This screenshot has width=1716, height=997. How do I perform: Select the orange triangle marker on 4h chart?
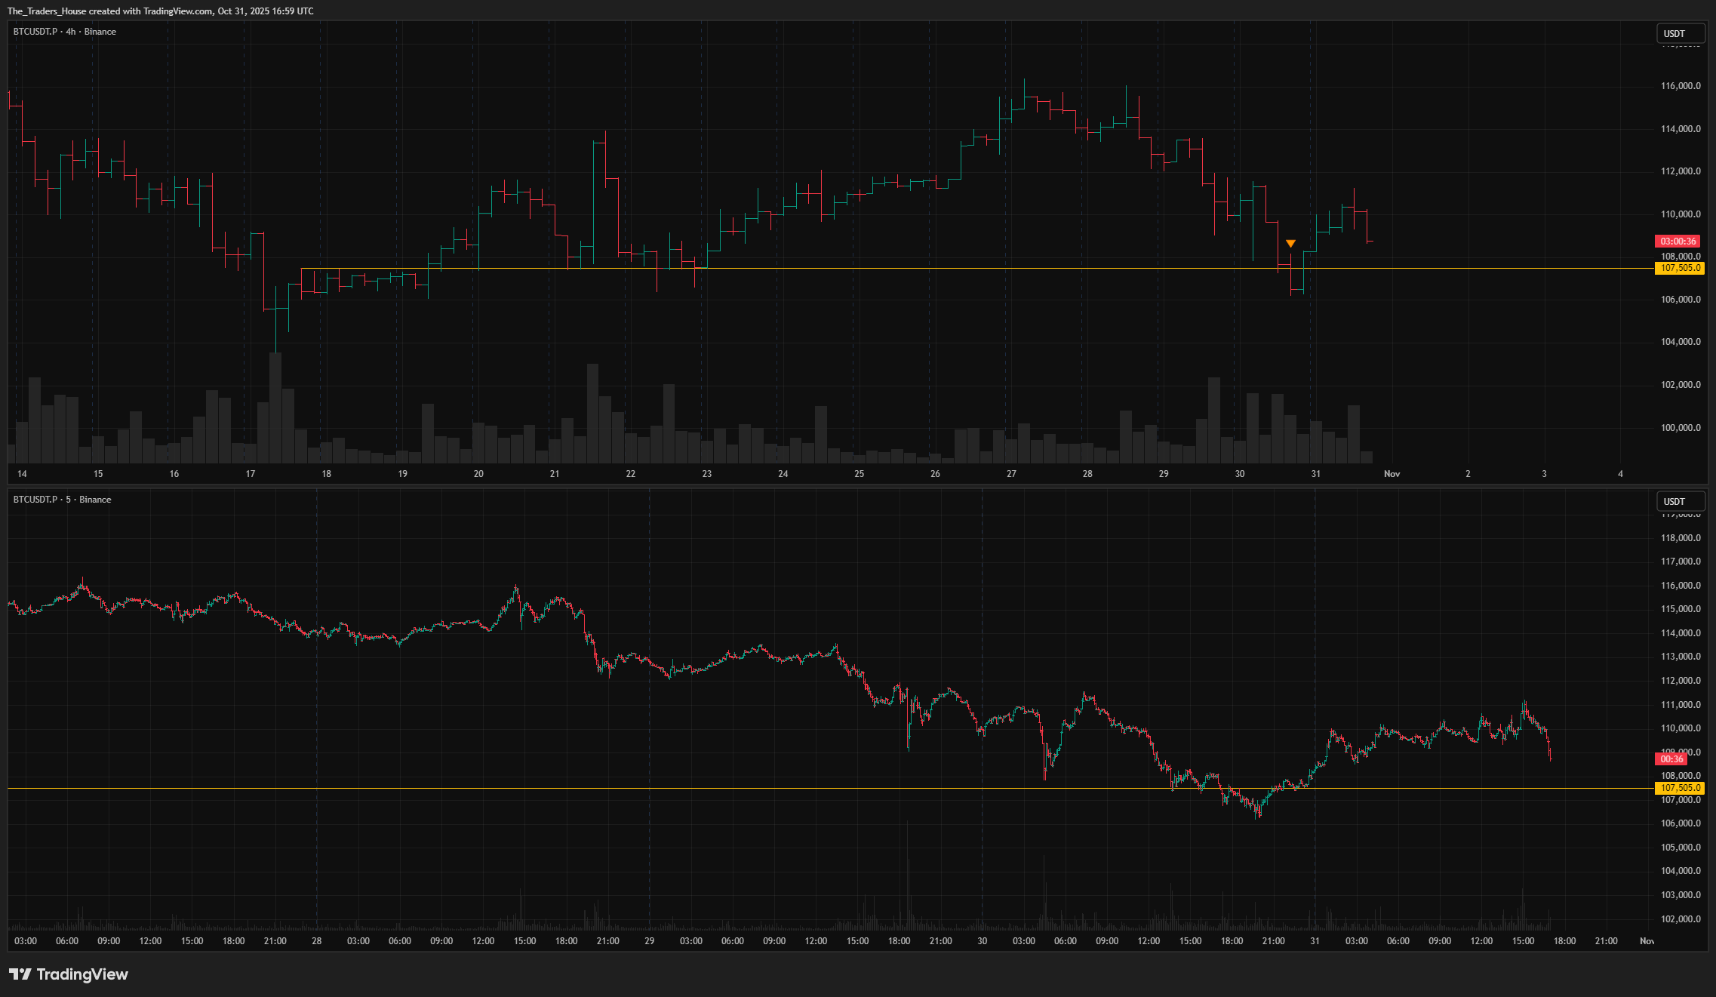[1290, 243]
